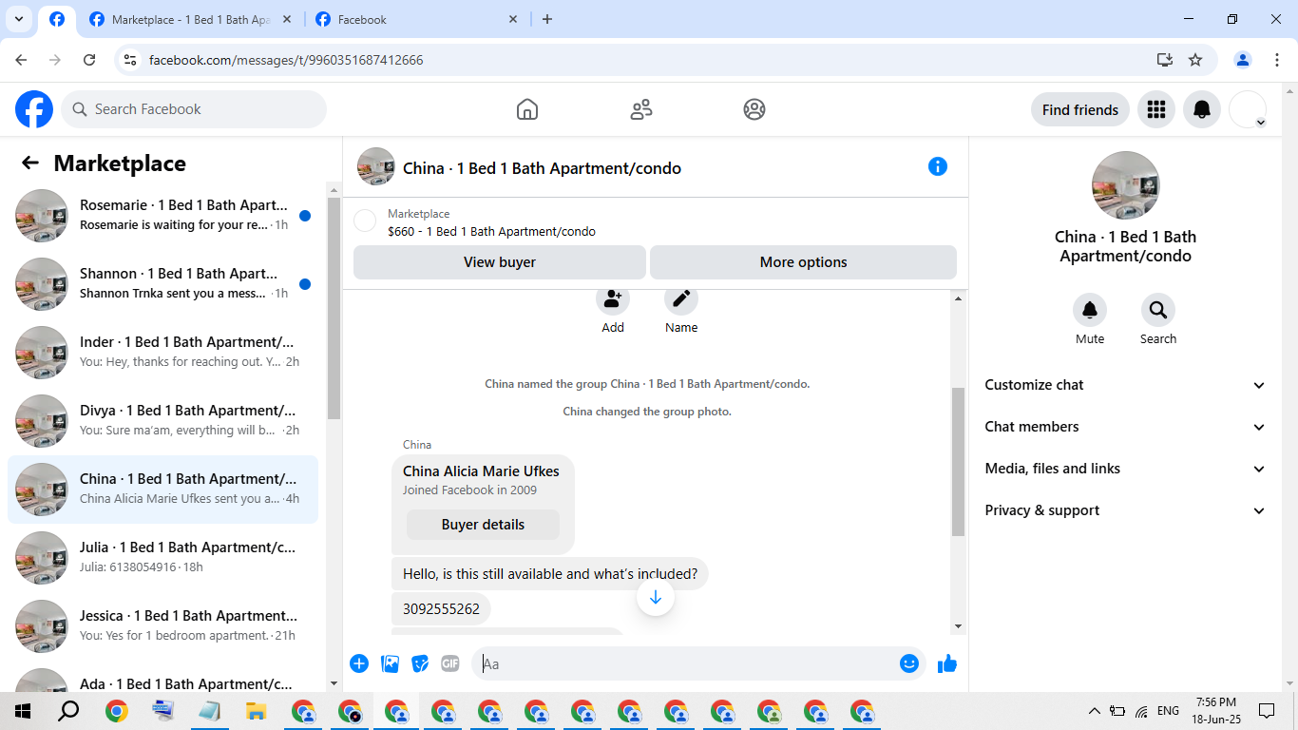The height and width of the screenshot is (730, 1298).
Task: Open Chrome's three-dot menu
Action: 1276,60
